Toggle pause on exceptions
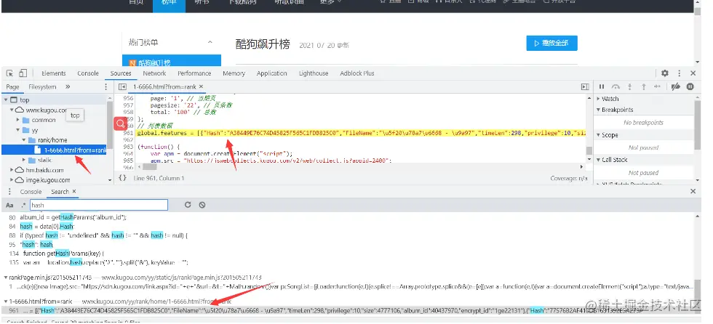Viewport: 713px width, 324px height. click(x=690, y=86)
